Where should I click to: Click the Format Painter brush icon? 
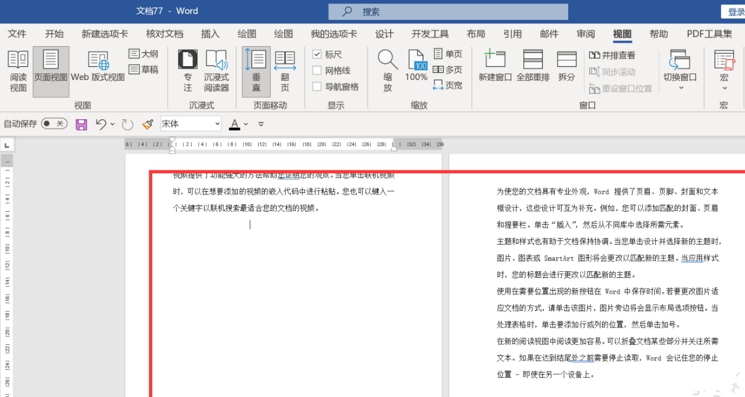click(148, 124)
